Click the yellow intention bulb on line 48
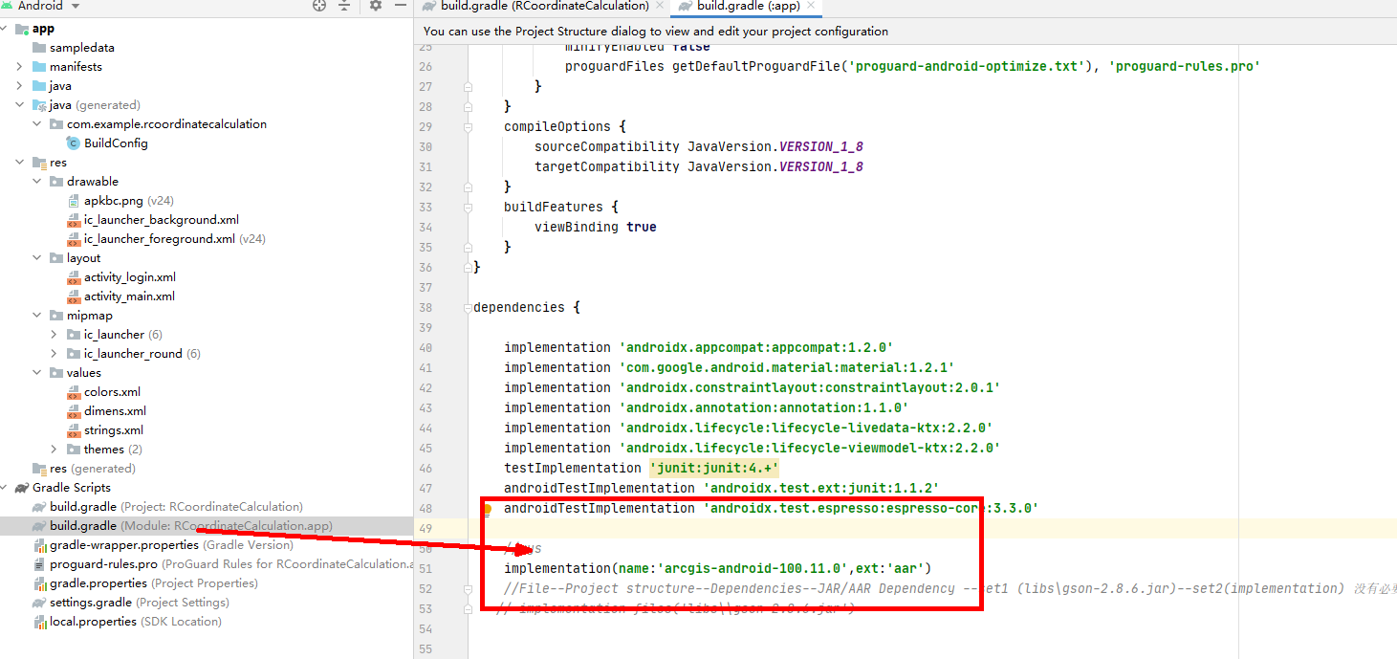 tap(486, 510)
